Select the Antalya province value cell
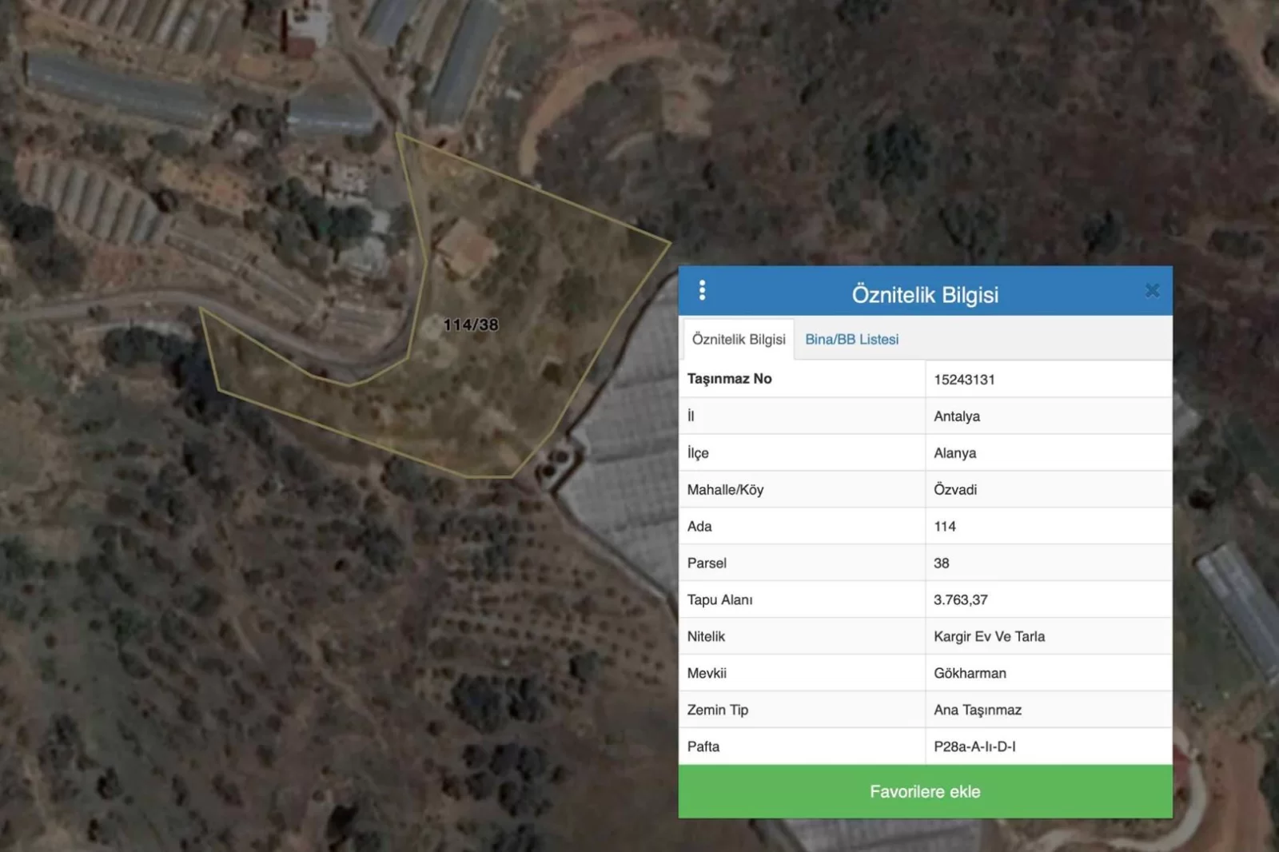Viewport: 1279px width, 852px height. coord(957,416)
